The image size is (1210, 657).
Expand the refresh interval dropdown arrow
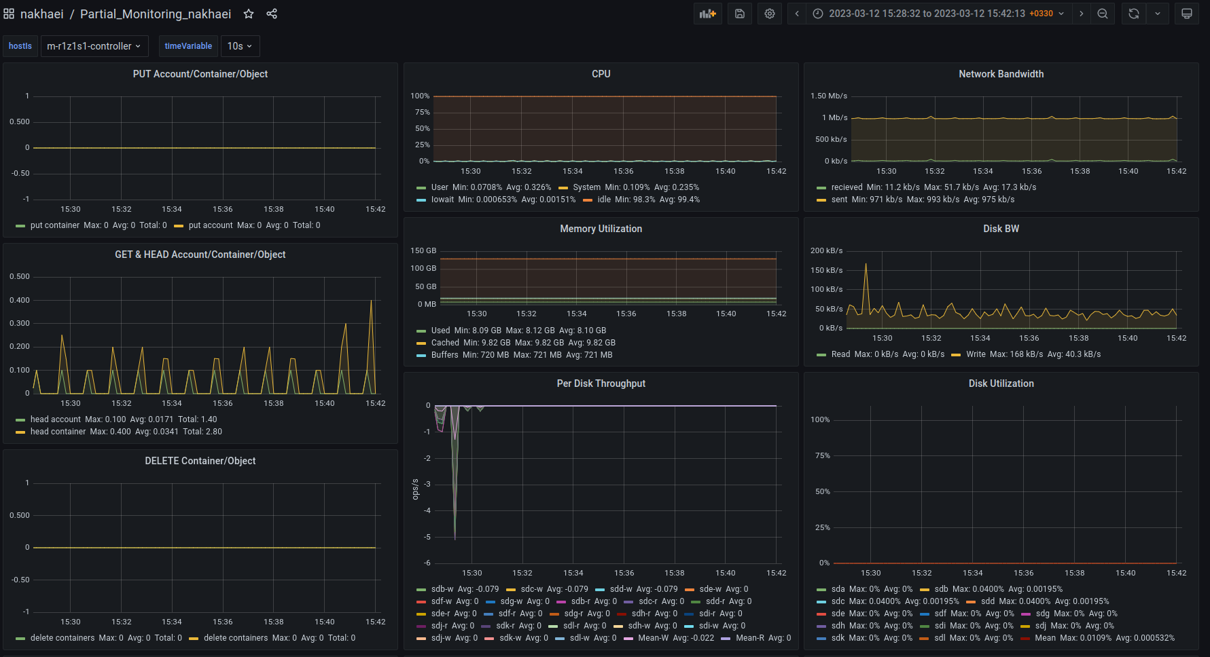tap(1158, 14)
